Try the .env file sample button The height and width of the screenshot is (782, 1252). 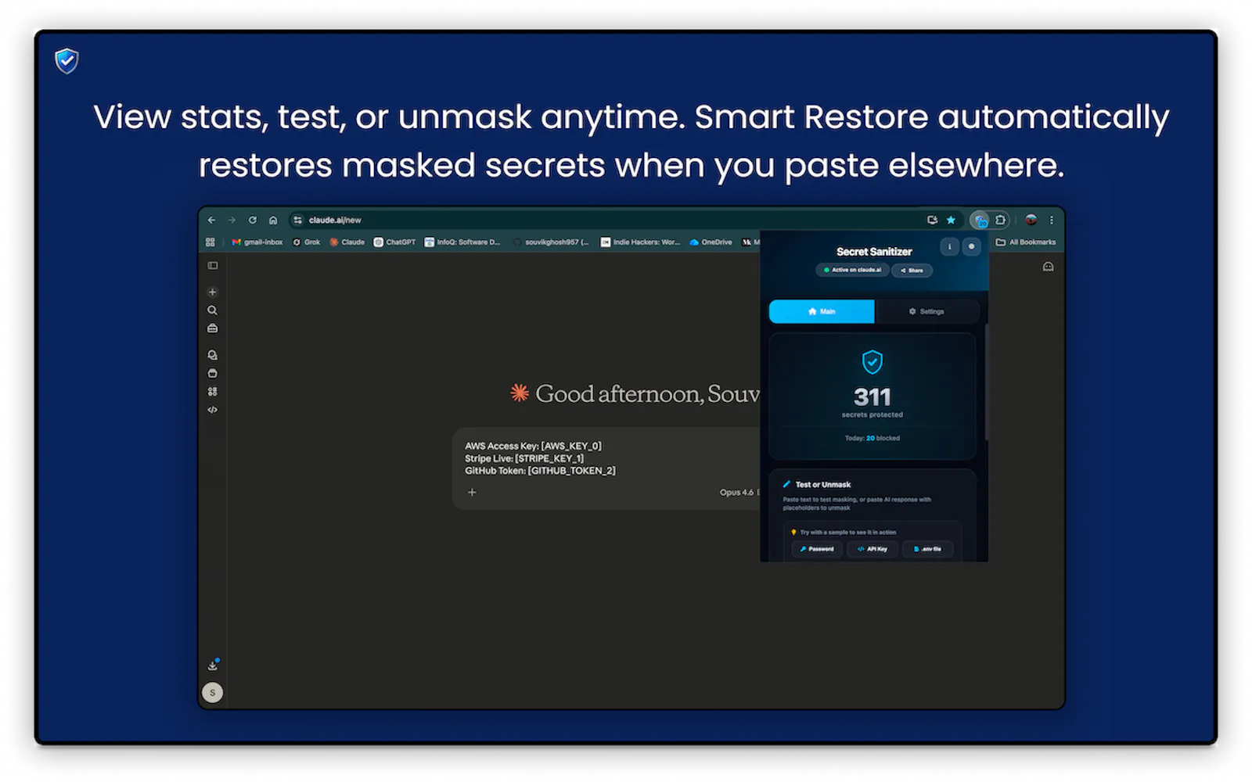928,549
